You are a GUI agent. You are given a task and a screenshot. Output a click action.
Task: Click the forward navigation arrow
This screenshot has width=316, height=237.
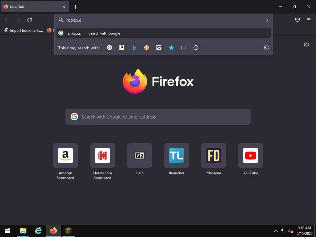pos(19,20)
